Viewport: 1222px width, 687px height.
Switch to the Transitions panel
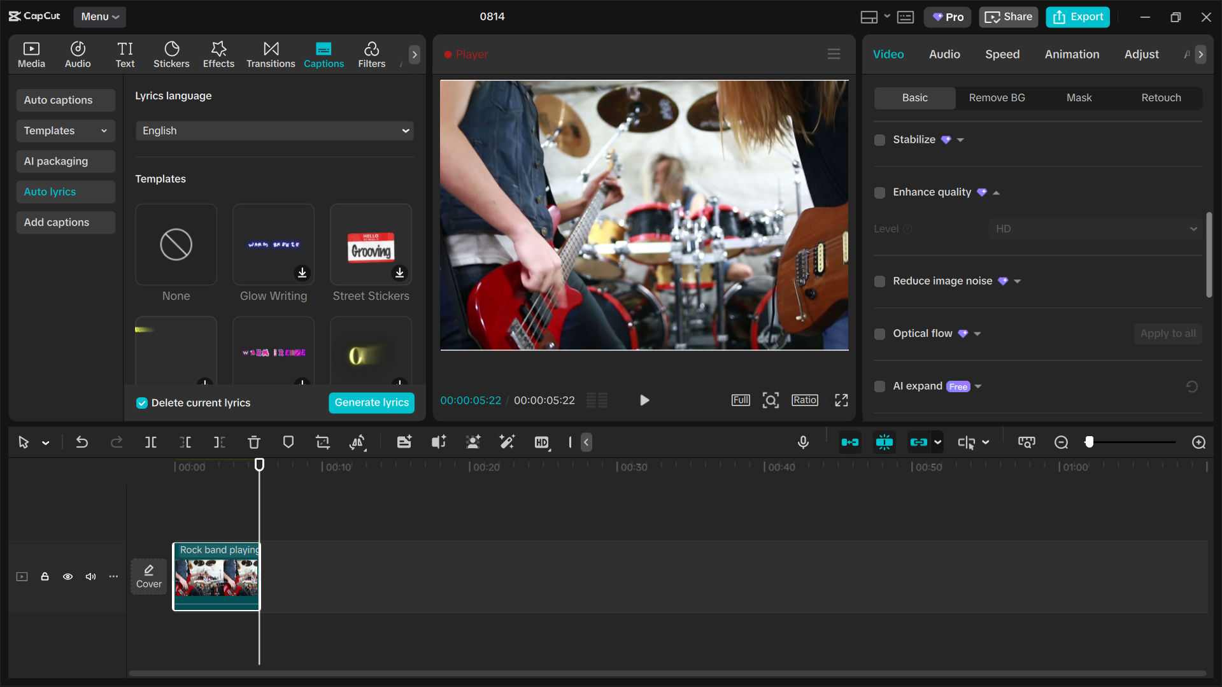click(270, 54)
